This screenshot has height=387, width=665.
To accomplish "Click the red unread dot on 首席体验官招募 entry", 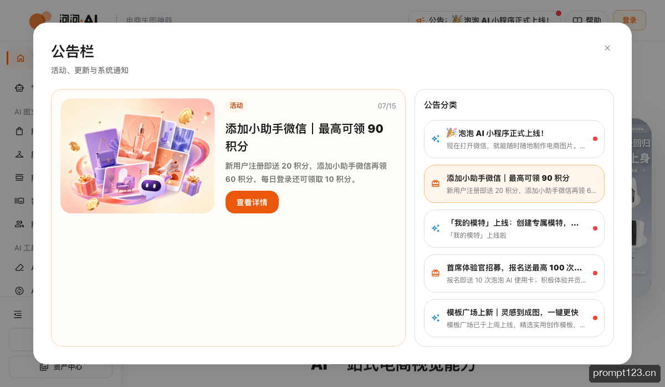I will pos(595,273).
